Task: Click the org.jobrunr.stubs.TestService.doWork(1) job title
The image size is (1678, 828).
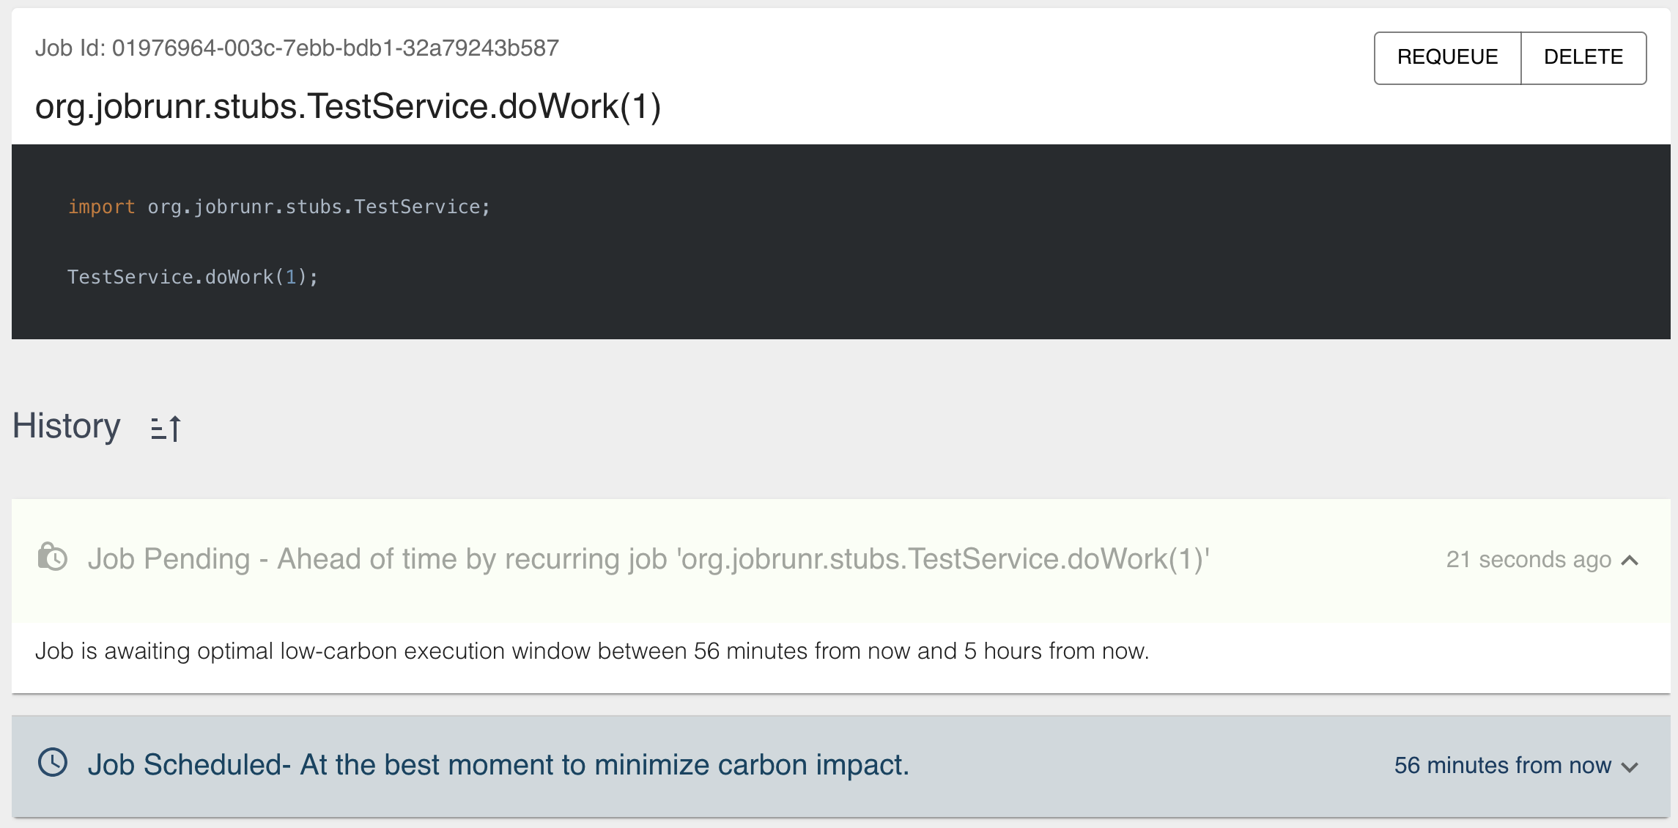Action: (348, 107)
